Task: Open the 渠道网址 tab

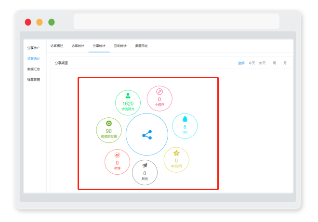Action: pos(141,46)
